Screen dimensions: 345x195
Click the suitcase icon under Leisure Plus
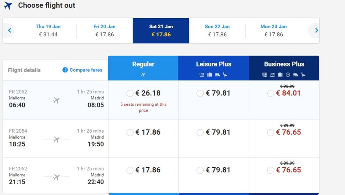tap(210, 75)
